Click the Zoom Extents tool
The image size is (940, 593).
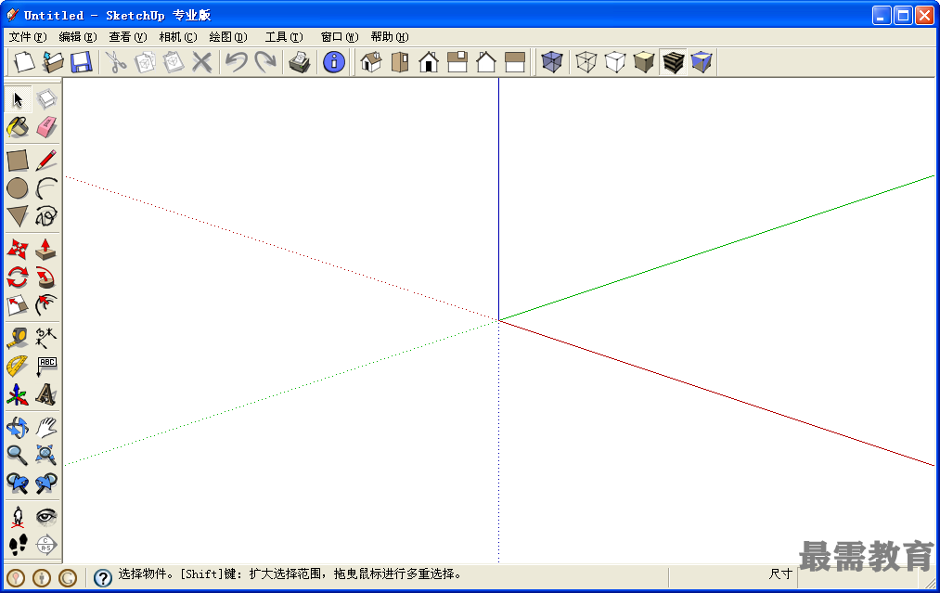click(46, 455)
